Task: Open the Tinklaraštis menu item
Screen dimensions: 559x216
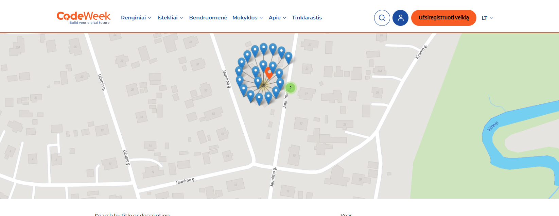Action: pyautogui.click(x=307, y=18)
